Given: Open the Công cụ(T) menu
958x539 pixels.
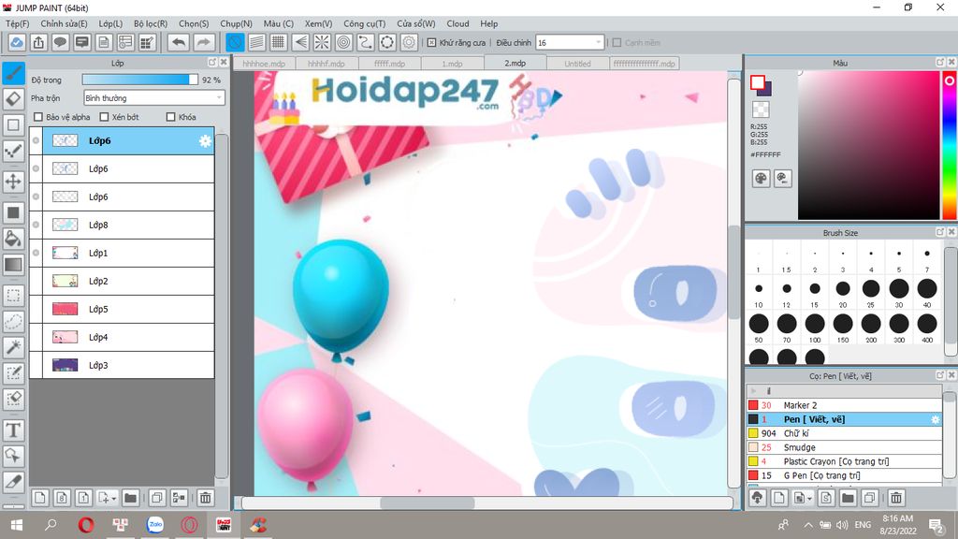Looking at the screenshot, I should click(x=364, y=23).
